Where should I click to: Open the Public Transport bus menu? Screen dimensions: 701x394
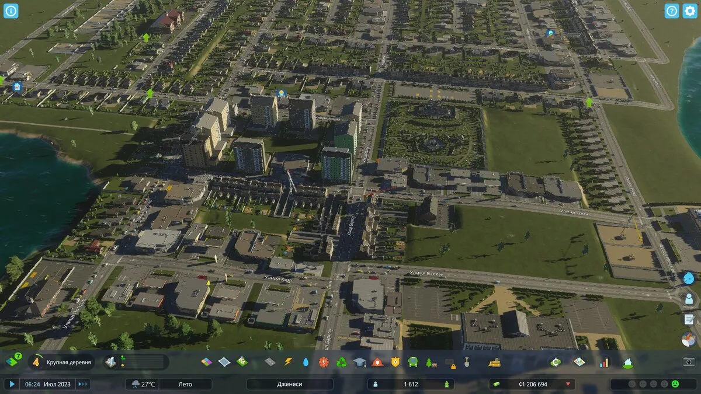coord(413,362)
